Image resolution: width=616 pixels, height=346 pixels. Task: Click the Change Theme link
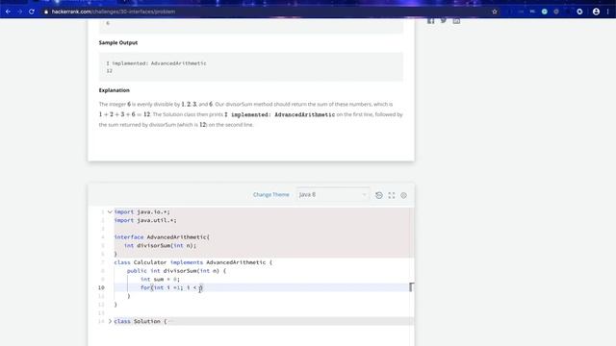click(x=271, y=194)
